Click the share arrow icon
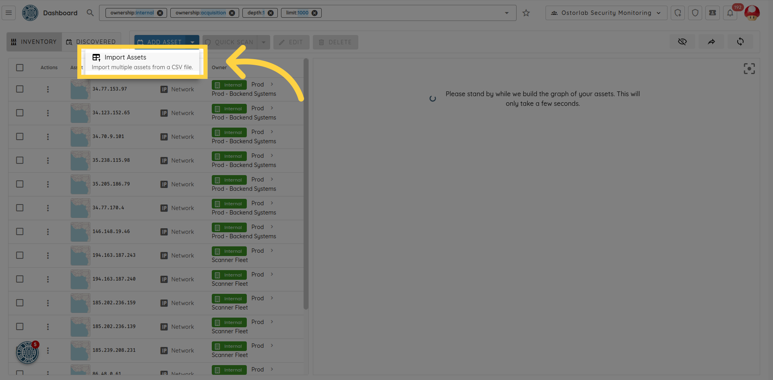This screenshot has width=773, height=380. [711, 42]
